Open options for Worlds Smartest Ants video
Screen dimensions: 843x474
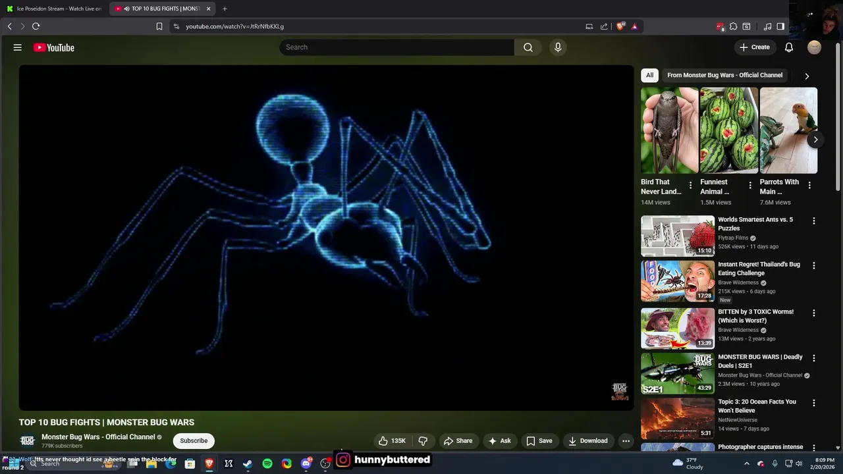click(814, 221)
